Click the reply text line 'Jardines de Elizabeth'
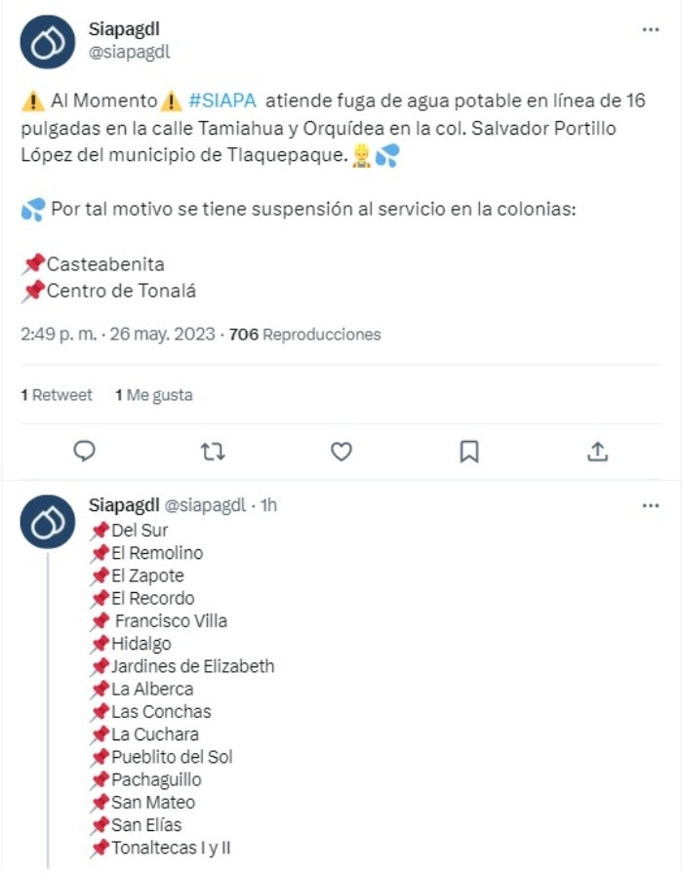 click(x=192, y=666)
